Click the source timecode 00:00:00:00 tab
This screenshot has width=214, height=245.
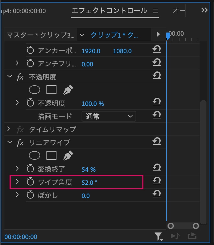pyautogui.click(x=23, y=11)
